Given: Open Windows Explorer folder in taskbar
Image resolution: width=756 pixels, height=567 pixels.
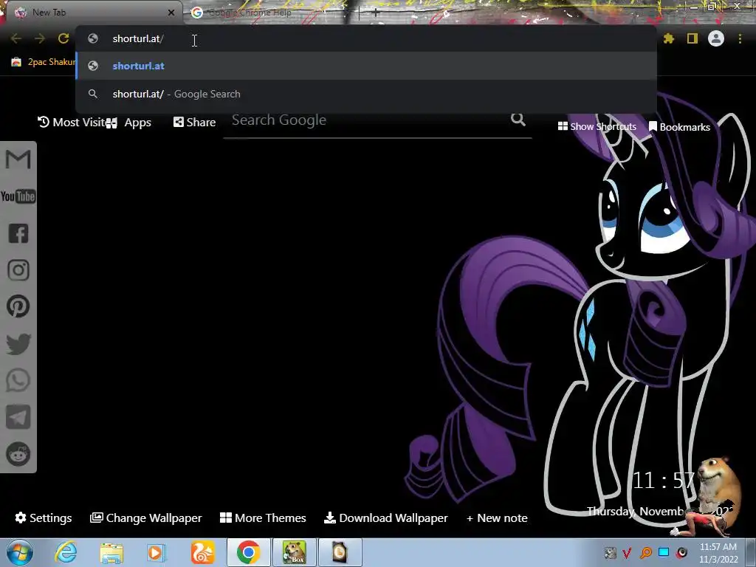Looking at the screenshot, I should coord(111,553).
